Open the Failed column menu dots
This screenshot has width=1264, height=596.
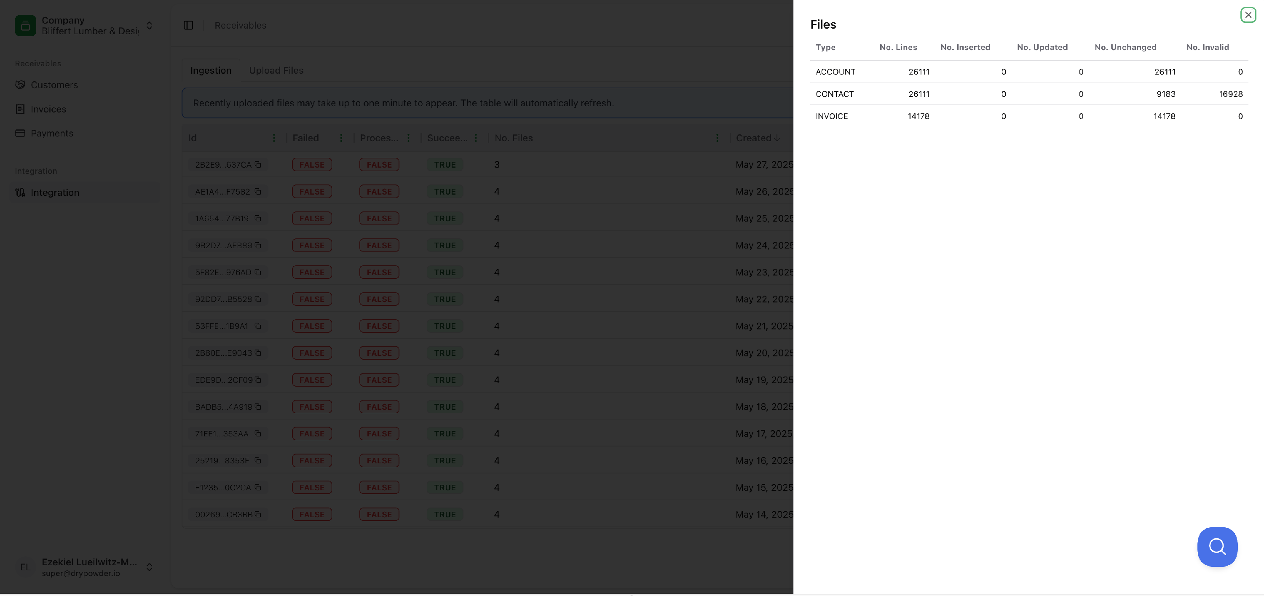(x=341, y=138)
